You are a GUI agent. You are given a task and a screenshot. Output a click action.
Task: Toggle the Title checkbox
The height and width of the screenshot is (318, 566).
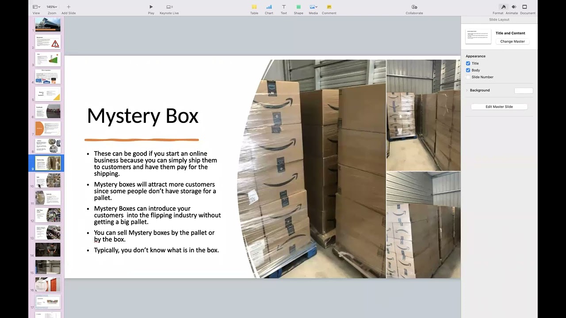tap(468, 64)
